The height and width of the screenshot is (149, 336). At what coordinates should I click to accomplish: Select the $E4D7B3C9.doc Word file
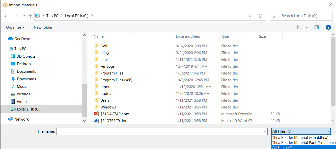point(113,121)
